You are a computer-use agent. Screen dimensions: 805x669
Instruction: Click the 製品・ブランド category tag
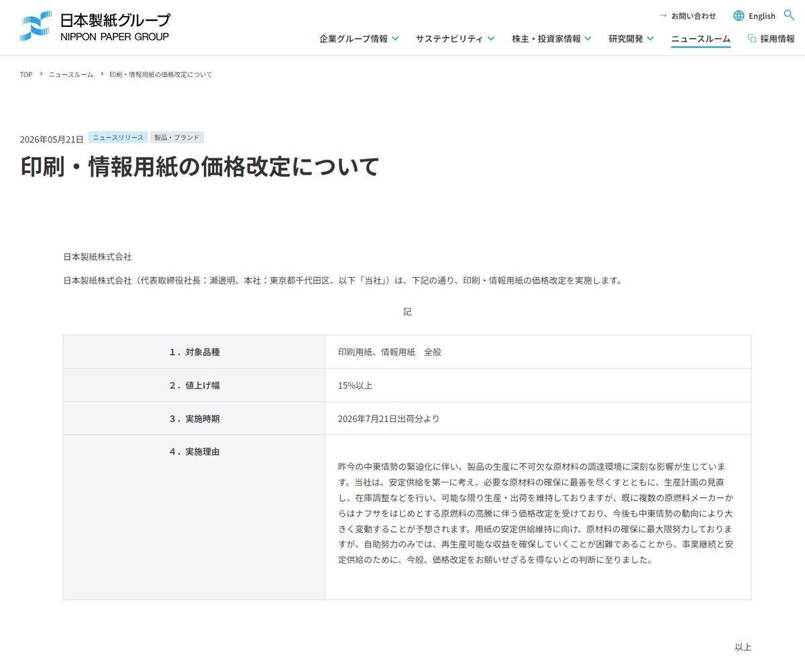click(x=177, y=138)
